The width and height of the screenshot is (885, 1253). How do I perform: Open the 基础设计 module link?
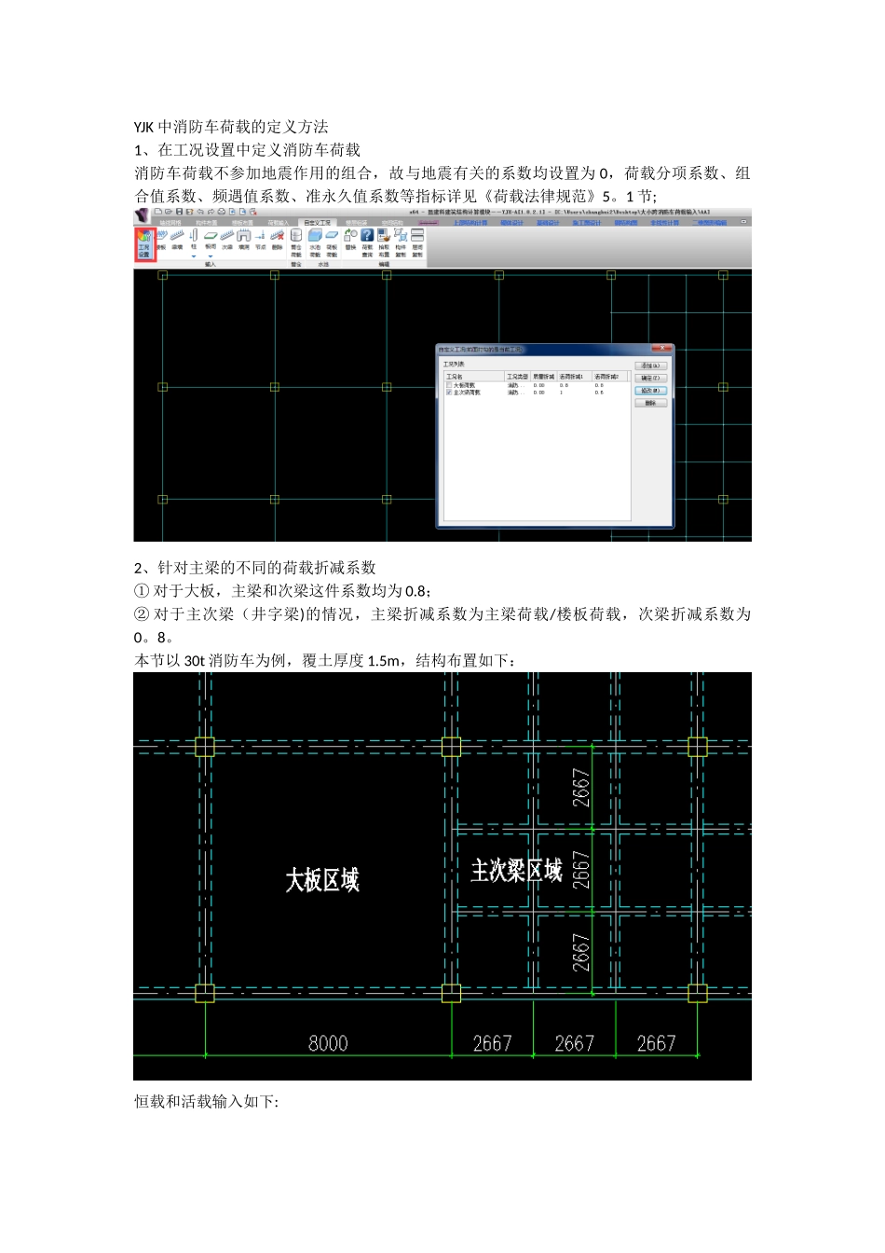tap(548, 223)
